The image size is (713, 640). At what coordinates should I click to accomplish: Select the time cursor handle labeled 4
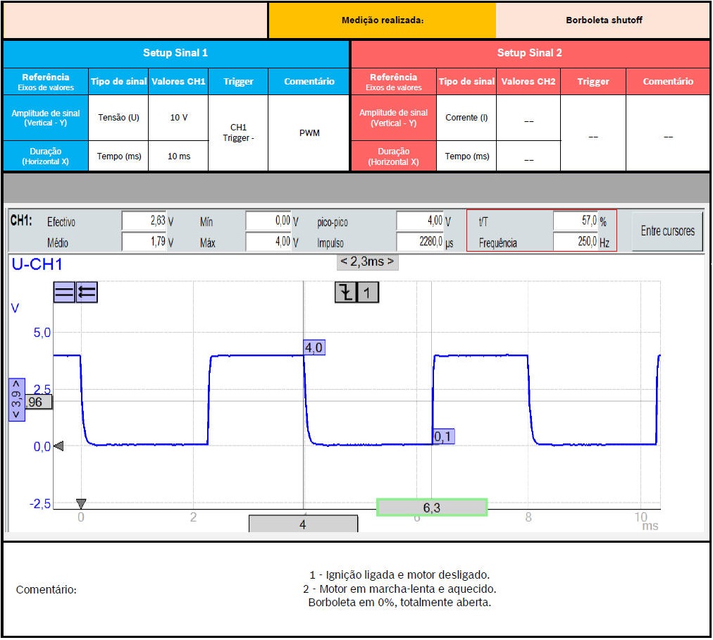(x=303, y=524)
